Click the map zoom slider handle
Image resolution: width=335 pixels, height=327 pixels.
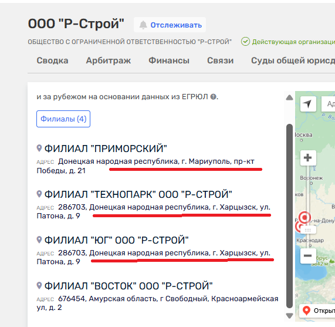[x=308, y=230]
